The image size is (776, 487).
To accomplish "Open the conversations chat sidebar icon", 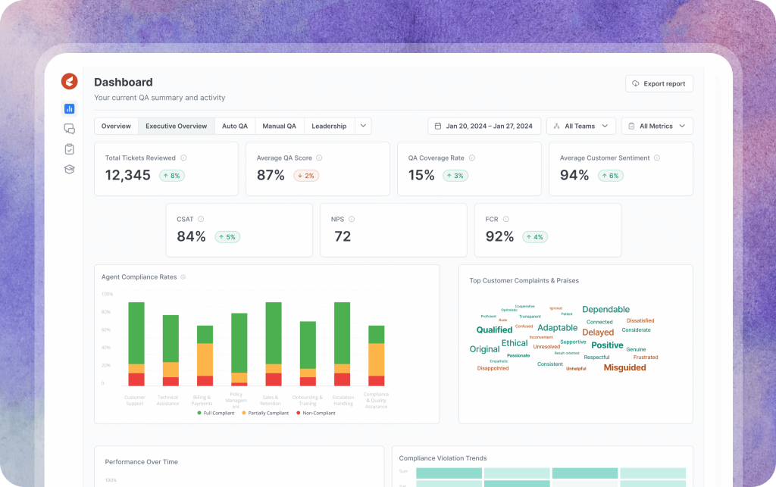I will [x=69, y=129].
